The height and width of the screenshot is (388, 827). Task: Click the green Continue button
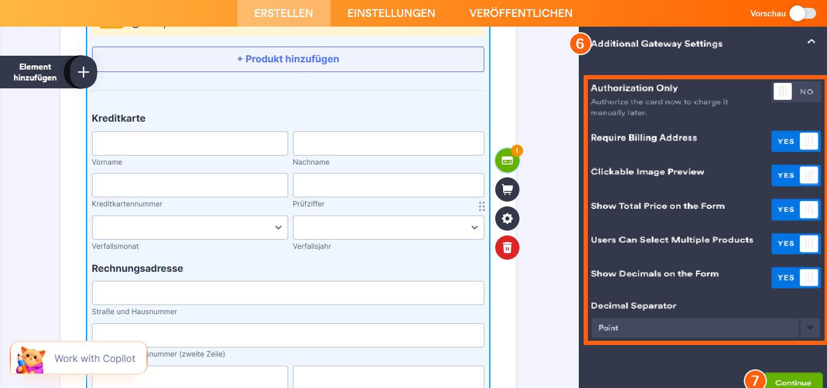pos(793,382)
